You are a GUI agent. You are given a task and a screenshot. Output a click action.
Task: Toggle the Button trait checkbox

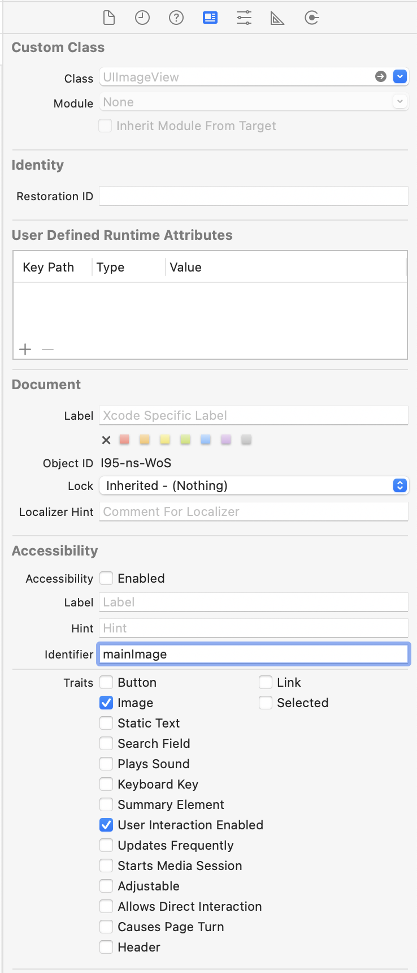pos(106,682)
